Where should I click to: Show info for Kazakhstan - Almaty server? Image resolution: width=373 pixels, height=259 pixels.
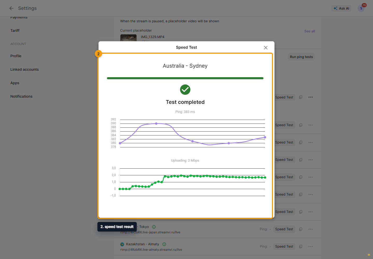(164, 244)
